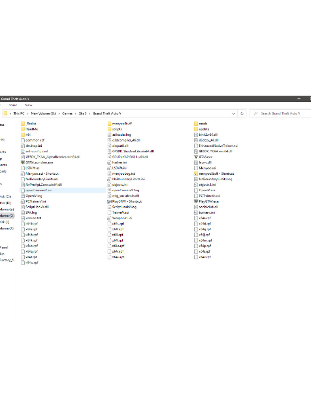This screenshot has width=311, height=415.
Task: Select the socialclub.dll file
Action: pos(209,207)
